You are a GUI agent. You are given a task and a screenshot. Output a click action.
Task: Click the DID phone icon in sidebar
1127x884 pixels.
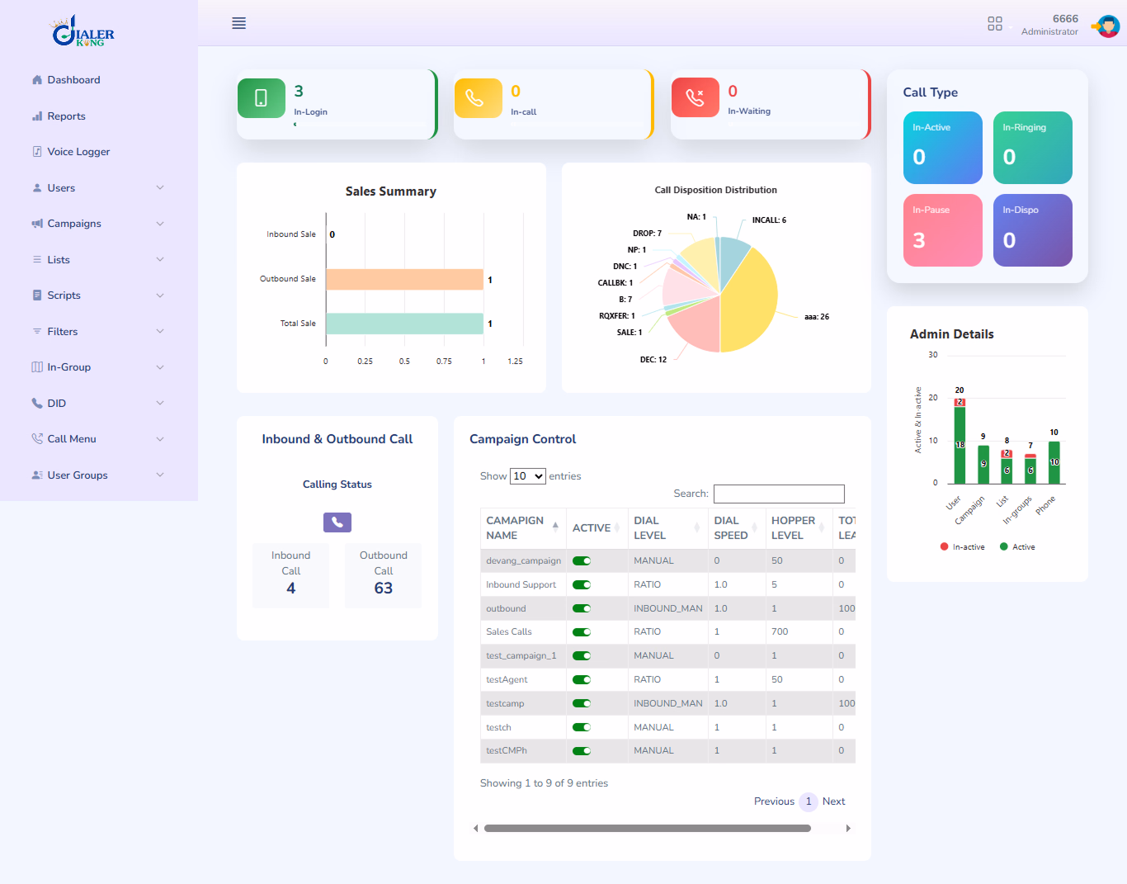[37, 404]
